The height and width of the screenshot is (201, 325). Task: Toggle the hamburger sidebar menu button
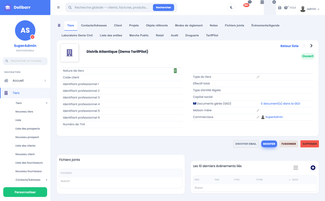(x=58, y=8)
